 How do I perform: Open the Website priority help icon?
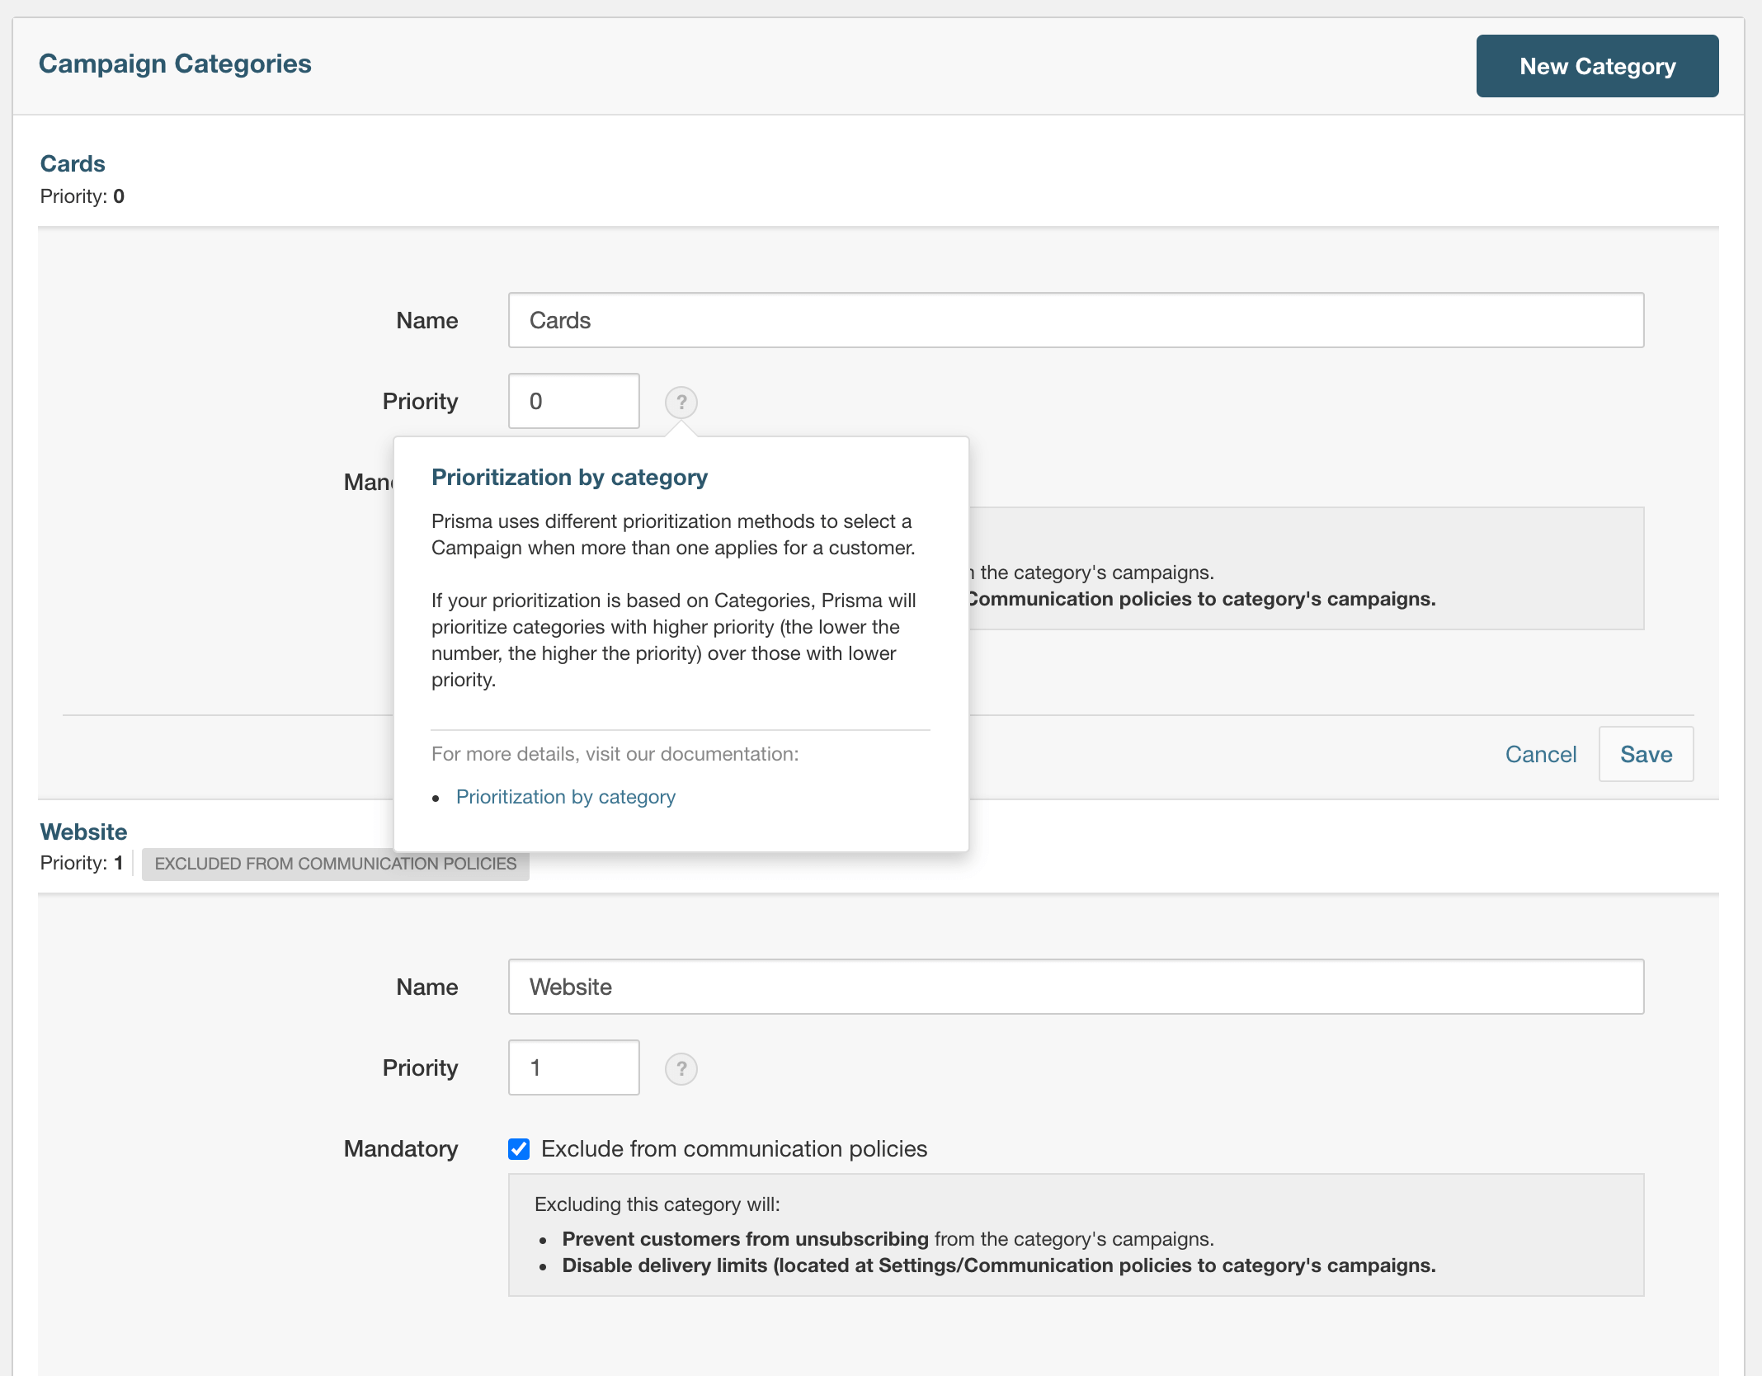681,1069
